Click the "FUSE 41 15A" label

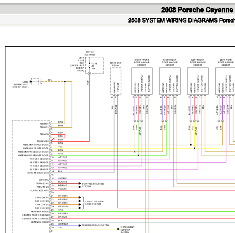click(x=94, y=66)
